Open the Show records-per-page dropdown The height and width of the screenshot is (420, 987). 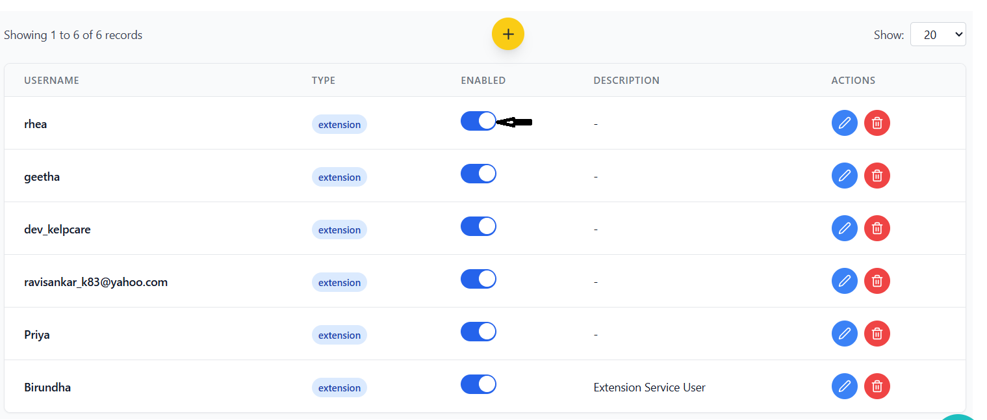click(x=938, y=34)
